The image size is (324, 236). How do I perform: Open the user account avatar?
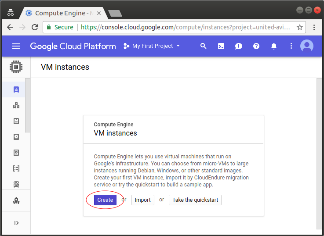307,46
